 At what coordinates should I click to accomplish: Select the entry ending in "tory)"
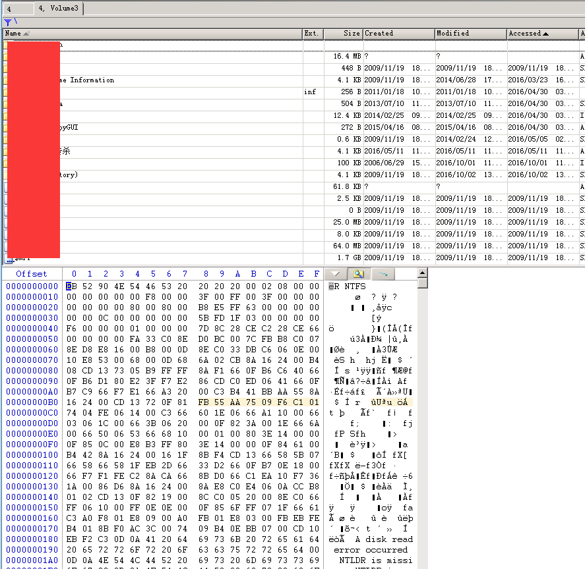click(69, 175)
